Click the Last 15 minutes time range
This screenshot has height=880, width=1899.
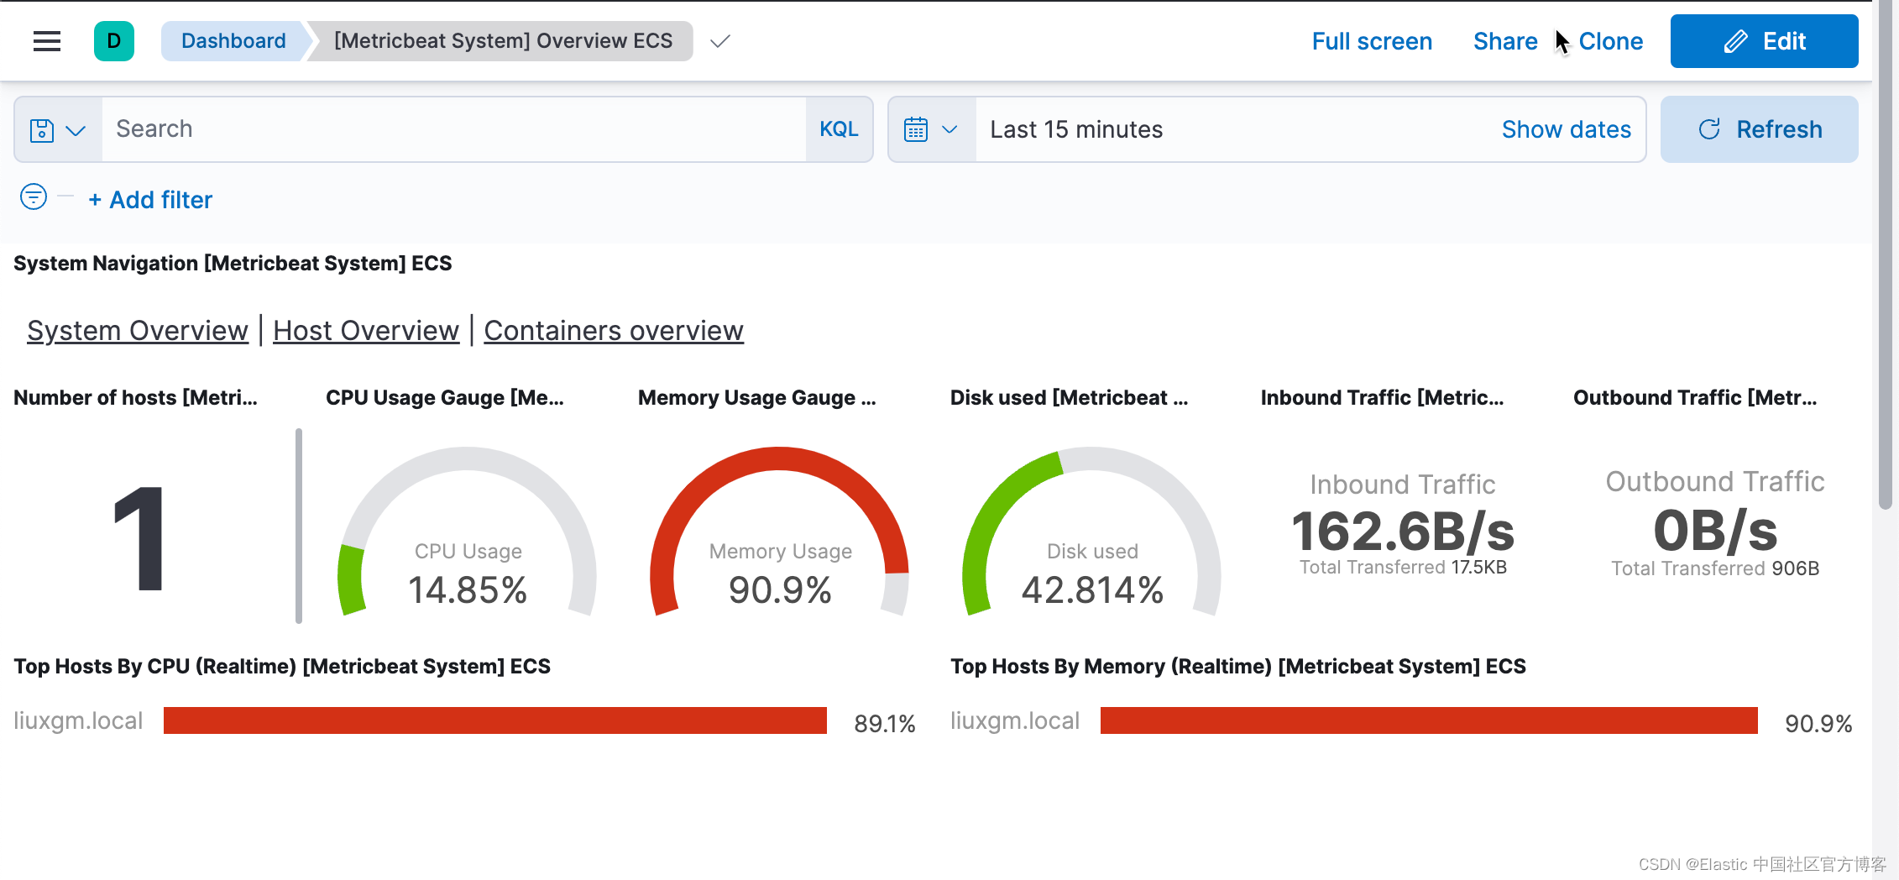pyautogui.click(x=1076, y=129)
